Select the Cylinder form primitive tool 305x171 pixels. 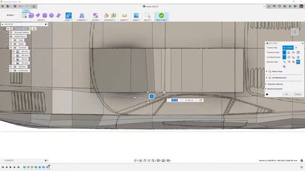click(45, 16)
